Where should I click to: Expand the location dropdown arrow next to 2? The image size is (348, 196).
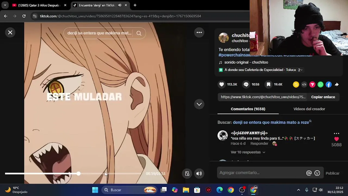pos(301,70)
